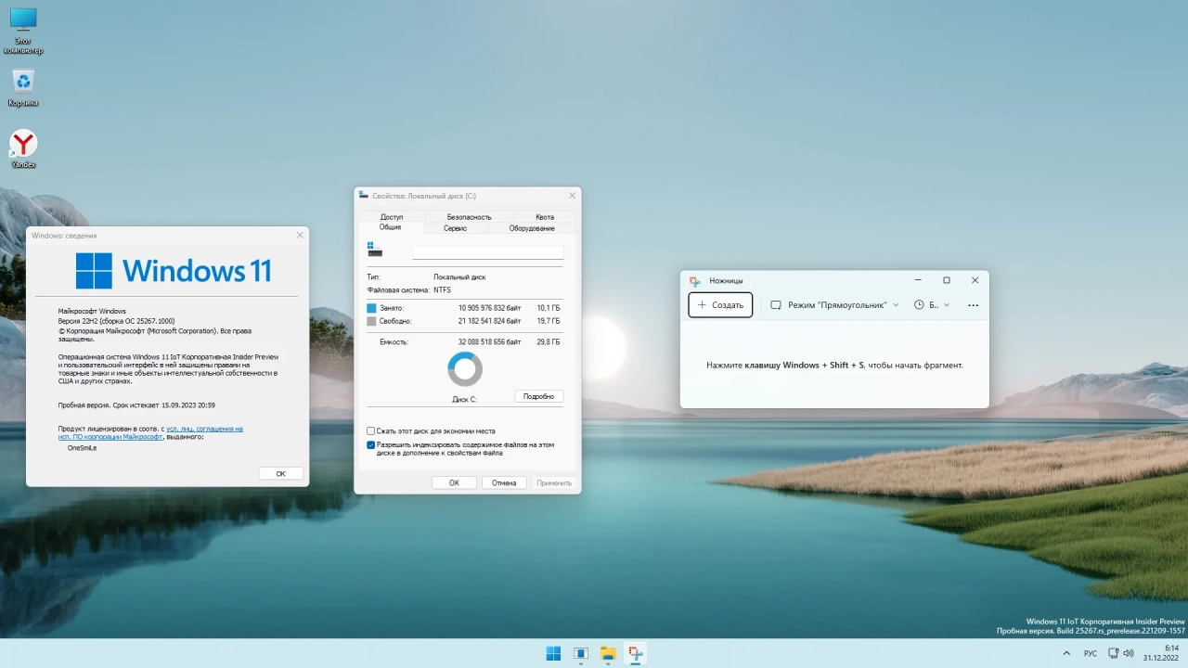Click the grey Свободно color square
The height and width of the screenshot is (668, 1188).
(x=371, y=321)
